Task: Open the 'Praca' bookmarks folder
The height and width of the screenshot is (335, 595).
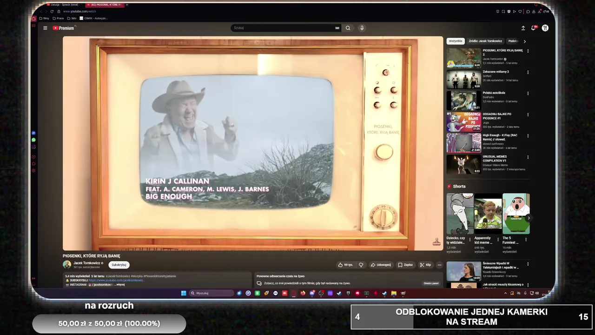Action: point(58,19)
